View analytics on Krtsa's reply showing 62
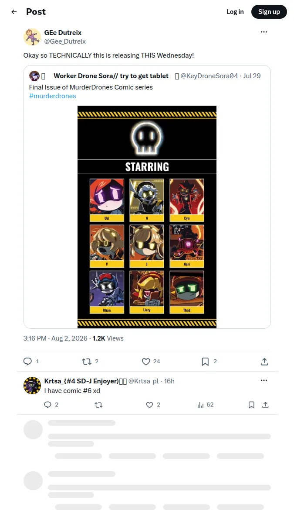This screenshot has height=517, width=294. point(201,405)
